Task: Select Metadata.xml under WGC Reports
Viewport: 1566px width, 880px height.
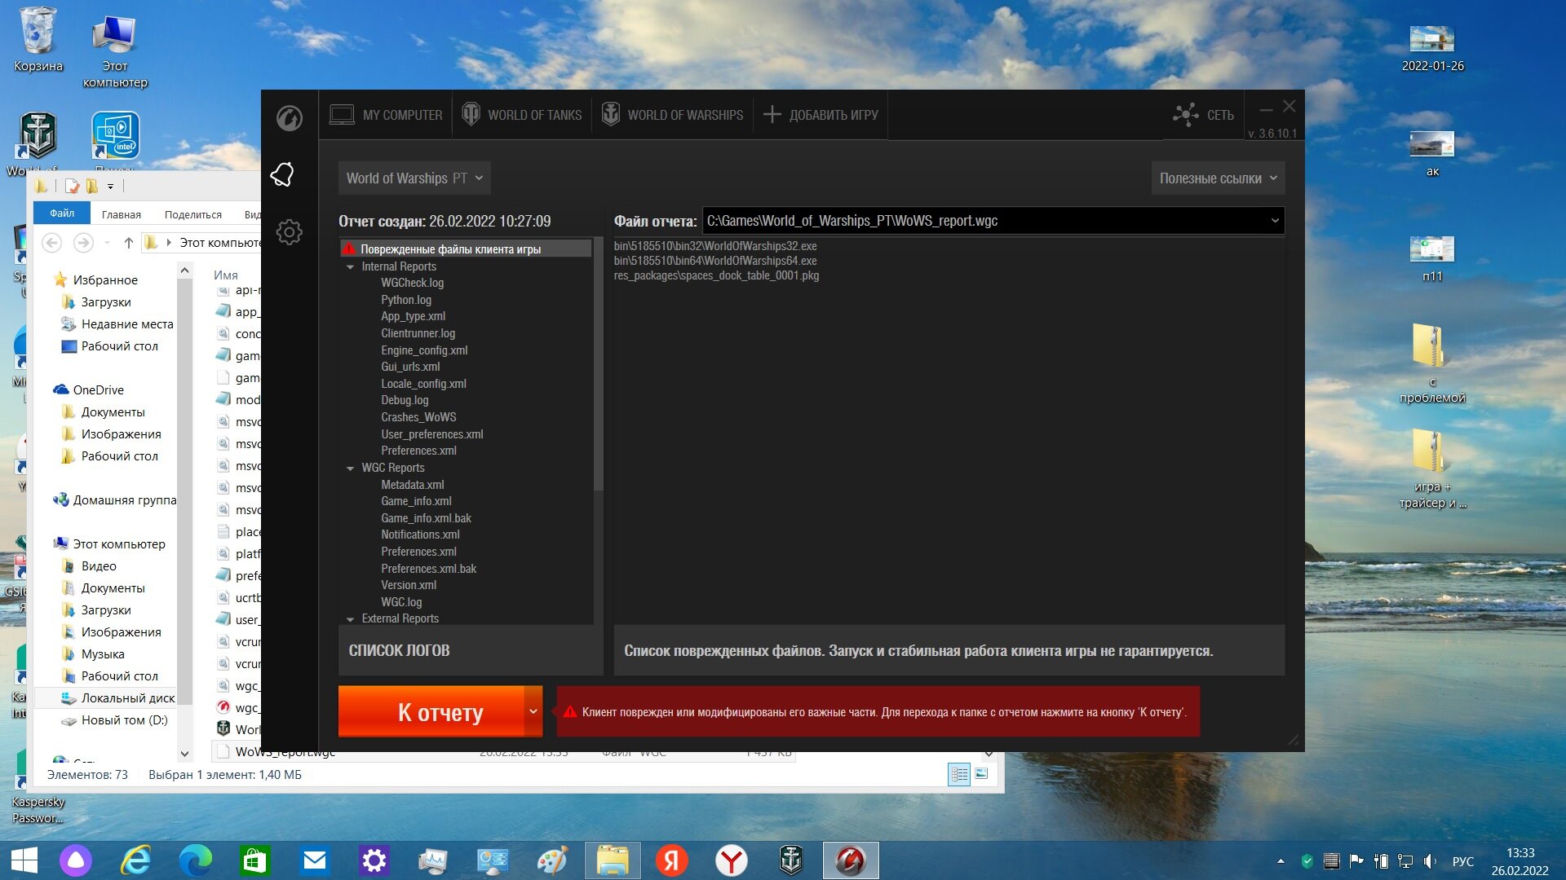Action: 412,485
